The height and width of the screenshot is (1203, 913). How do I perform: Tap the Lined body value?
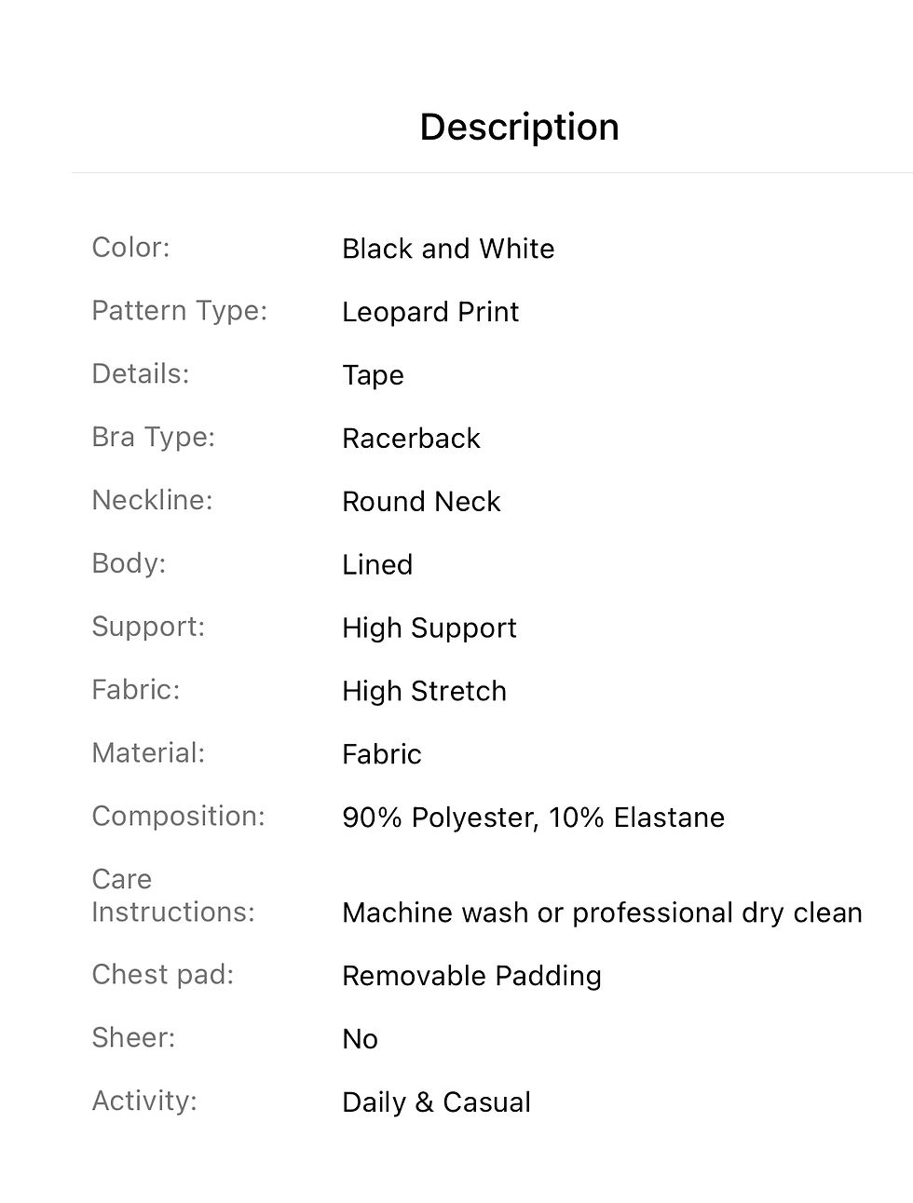377,565
